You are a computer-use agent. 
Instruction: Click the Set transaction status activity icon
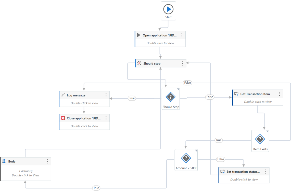(x=222, y=172)
